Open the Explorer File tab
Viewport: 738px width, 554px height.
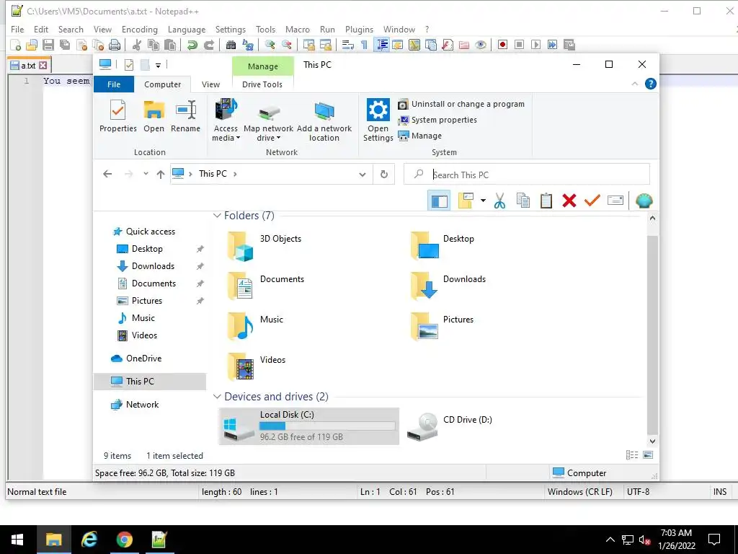(x=114, y=84)
